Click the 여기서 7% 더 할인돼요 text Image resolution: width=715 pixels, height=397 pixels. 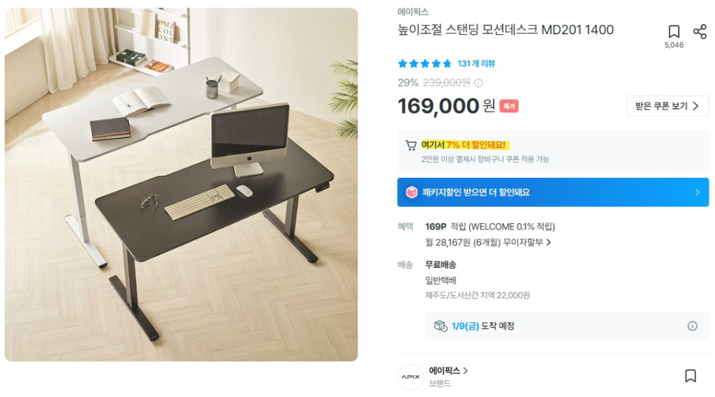(x=464, y=145)
